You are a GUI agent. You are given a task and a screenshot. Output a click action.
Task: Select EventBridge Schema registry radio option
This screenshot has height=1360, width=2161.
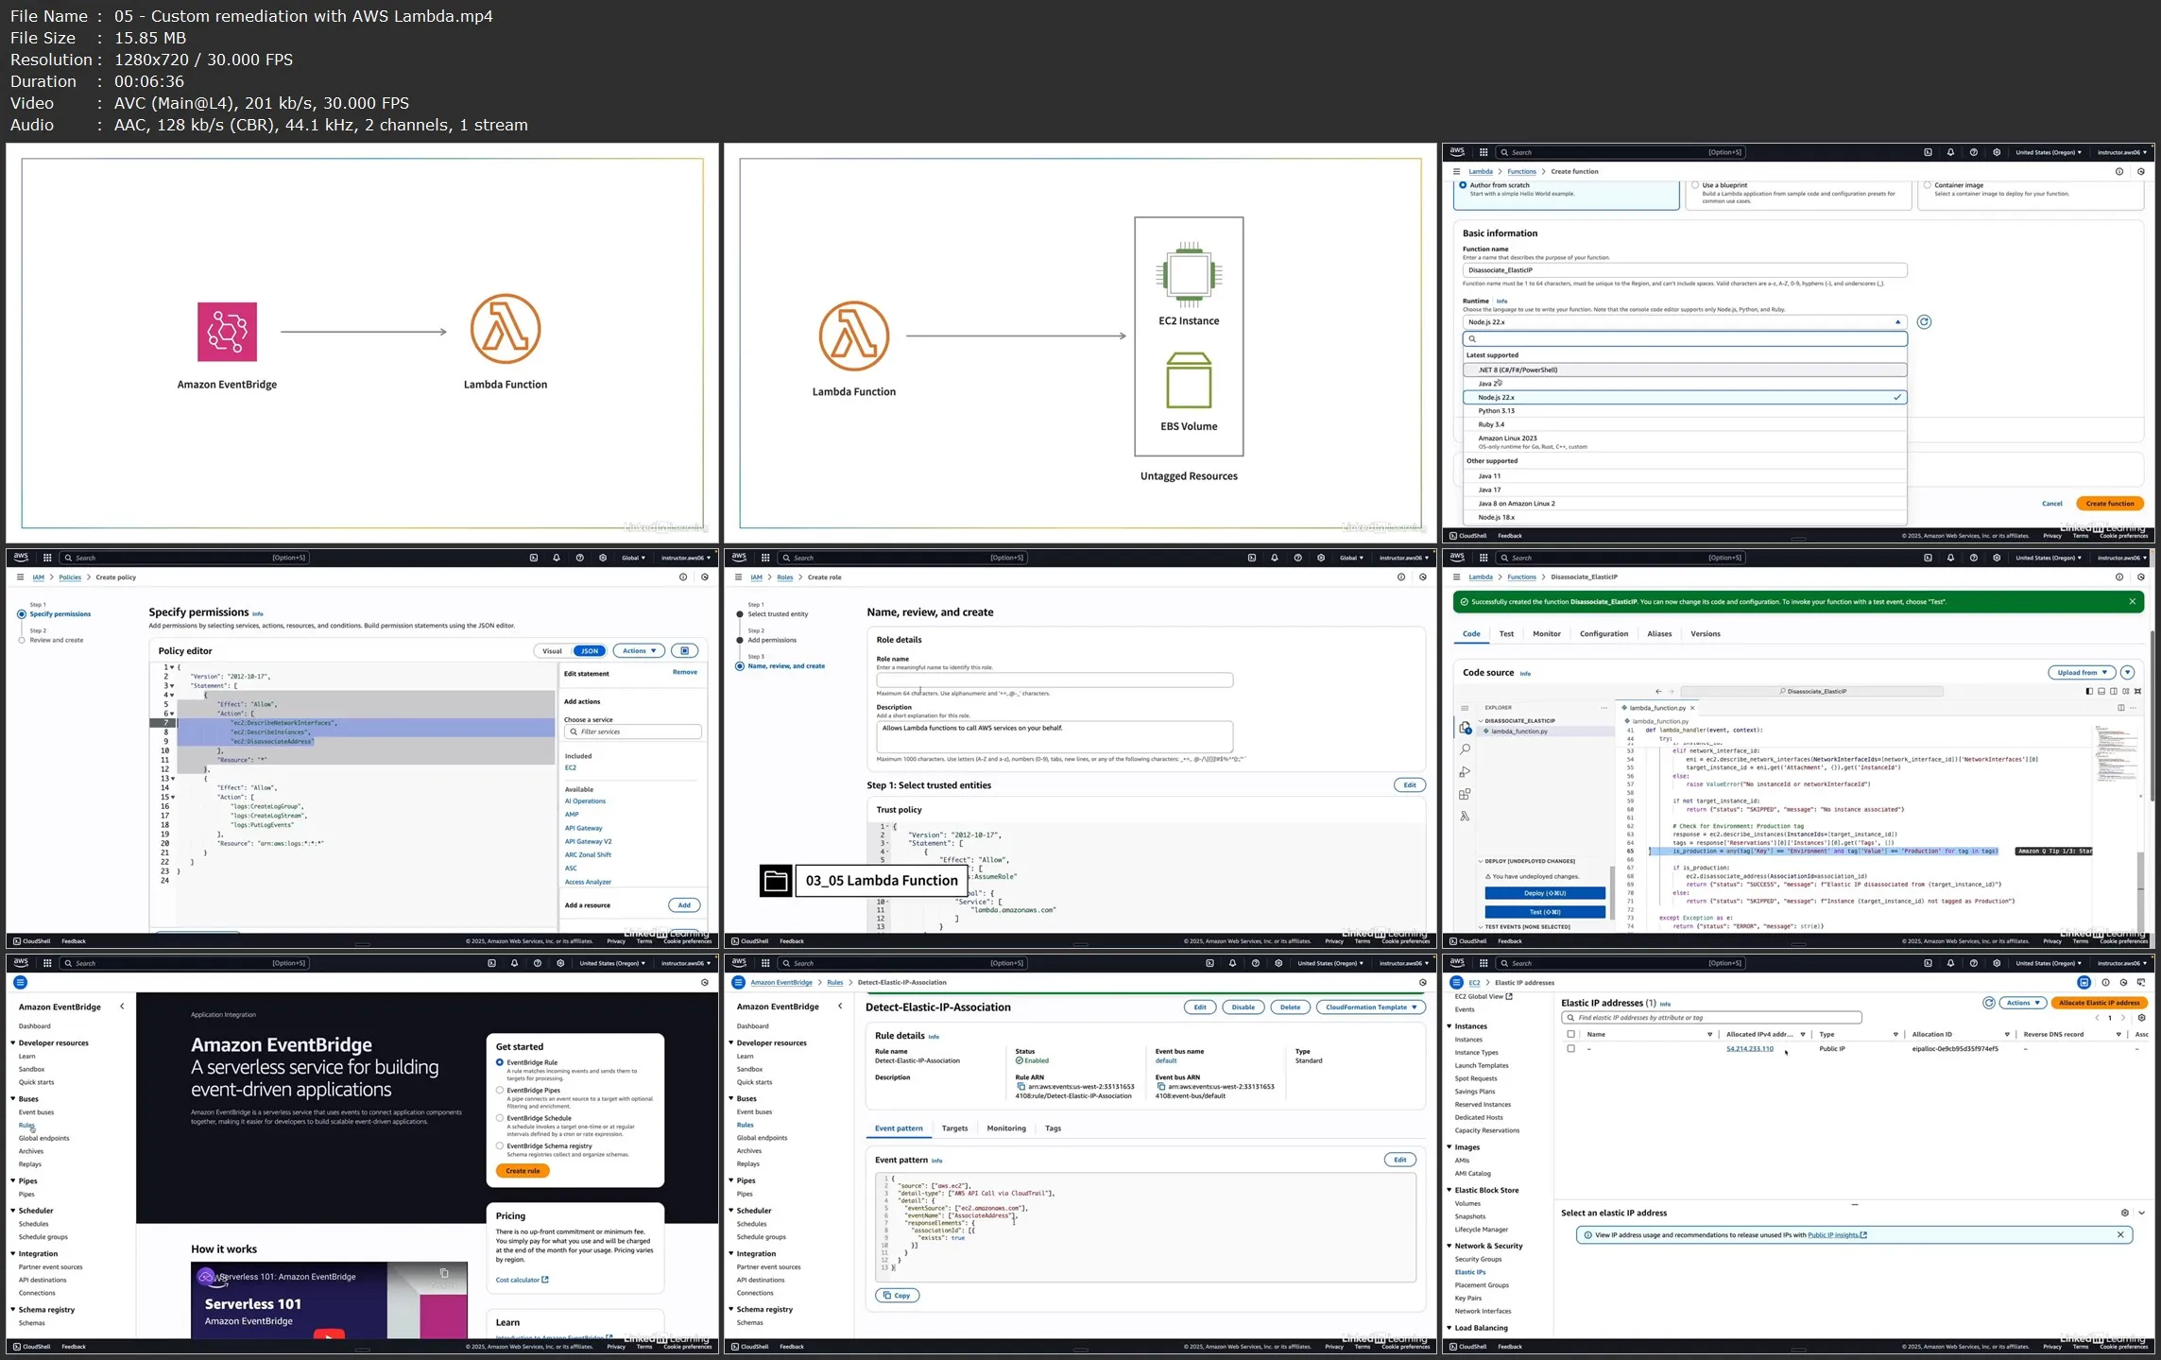click(500, 1145)
